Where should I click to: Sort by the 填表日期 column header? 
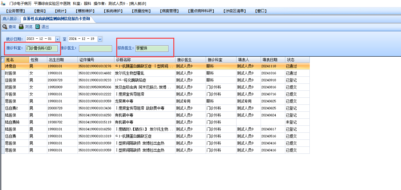pyautogui.click(x=273, y=60)
